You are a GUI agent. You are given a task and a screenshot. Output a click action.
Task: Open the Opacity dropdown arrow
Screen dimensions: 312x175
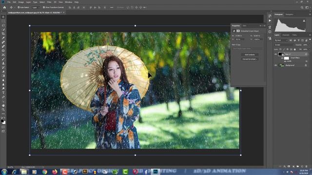[309, 45]
